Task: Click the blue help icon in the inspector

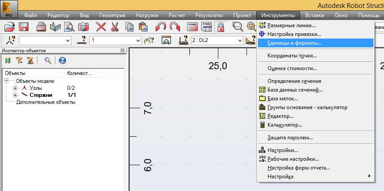Action: [62, 60]
